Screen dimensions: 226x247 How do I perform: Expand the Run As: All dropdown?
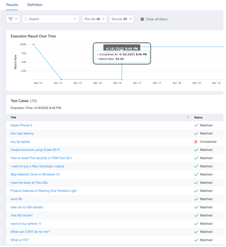point(94,19)
